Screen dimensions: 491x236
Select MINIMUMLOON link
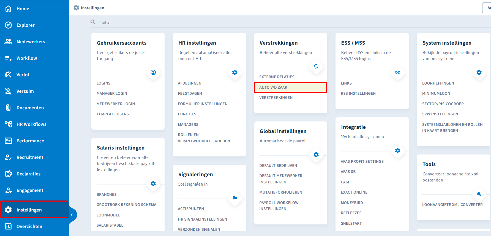click(436, 93)
